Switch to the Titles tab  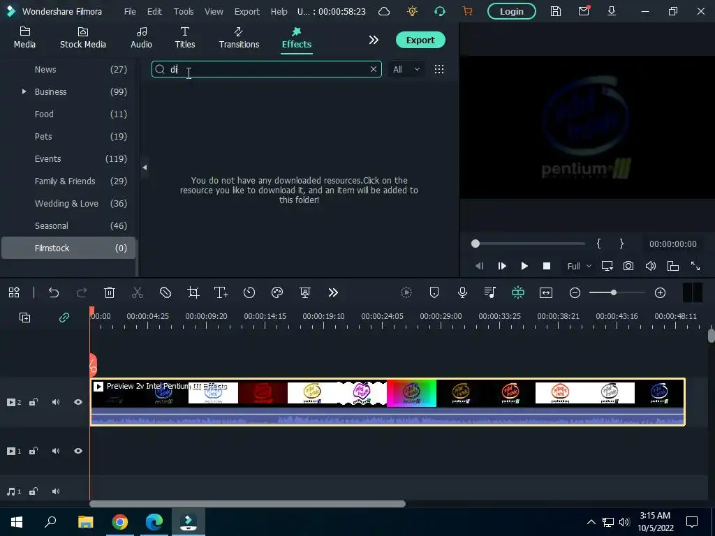[184, 38]
